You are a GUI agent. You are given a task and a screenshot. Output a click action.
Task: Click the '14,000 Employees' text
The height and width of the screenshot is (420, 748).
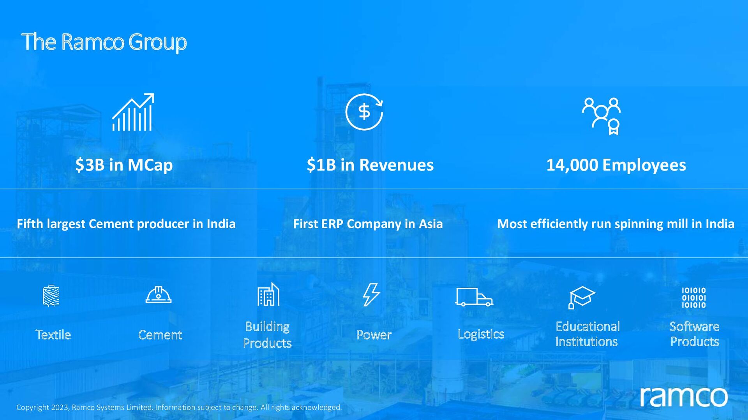pyautogui.click(x=616, y=165)
